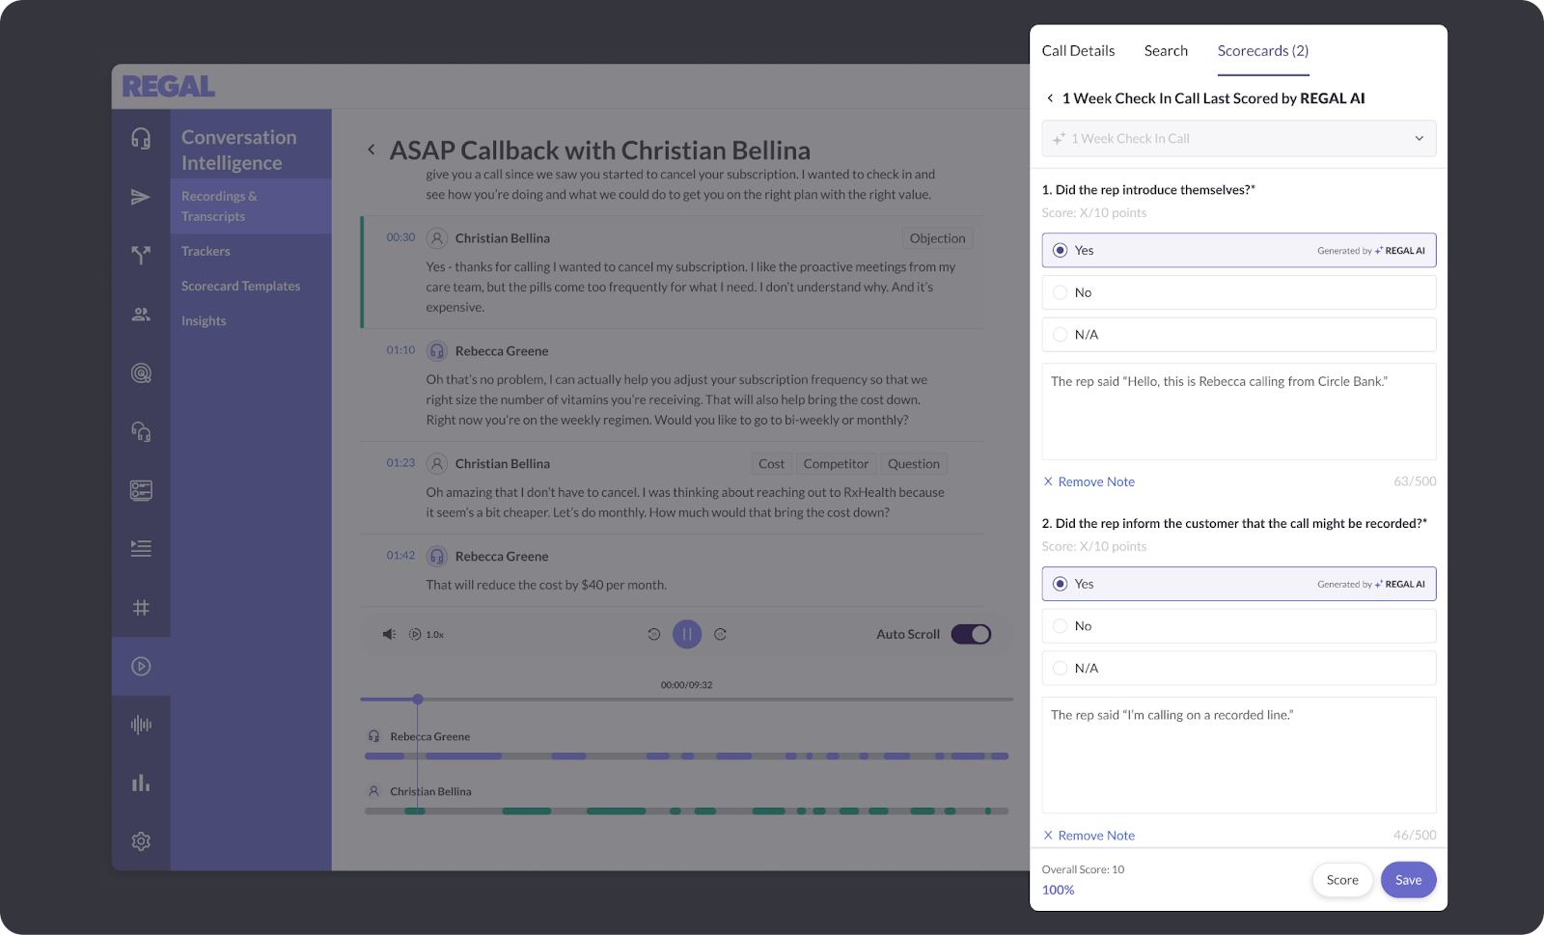This screenshot has width=1544, height=935.
Task: Click the list lines icon in the sidebar
Action: tap(141, 548)
